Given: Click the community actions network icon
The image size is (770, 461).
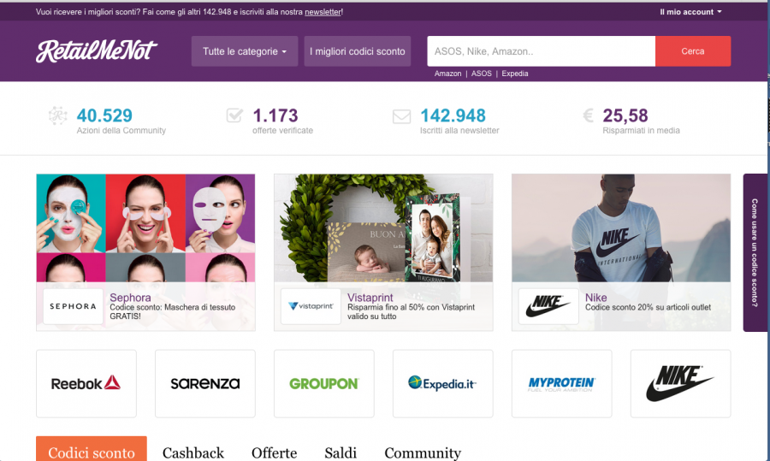Looking at the screenshot, I should pos(57,115).
